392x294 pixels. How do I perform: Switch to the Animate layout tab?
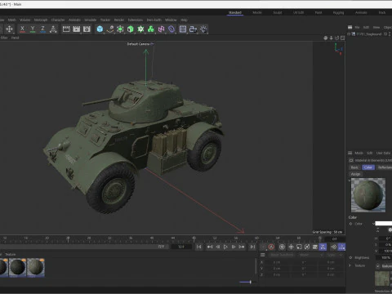[x=361, y=12]
